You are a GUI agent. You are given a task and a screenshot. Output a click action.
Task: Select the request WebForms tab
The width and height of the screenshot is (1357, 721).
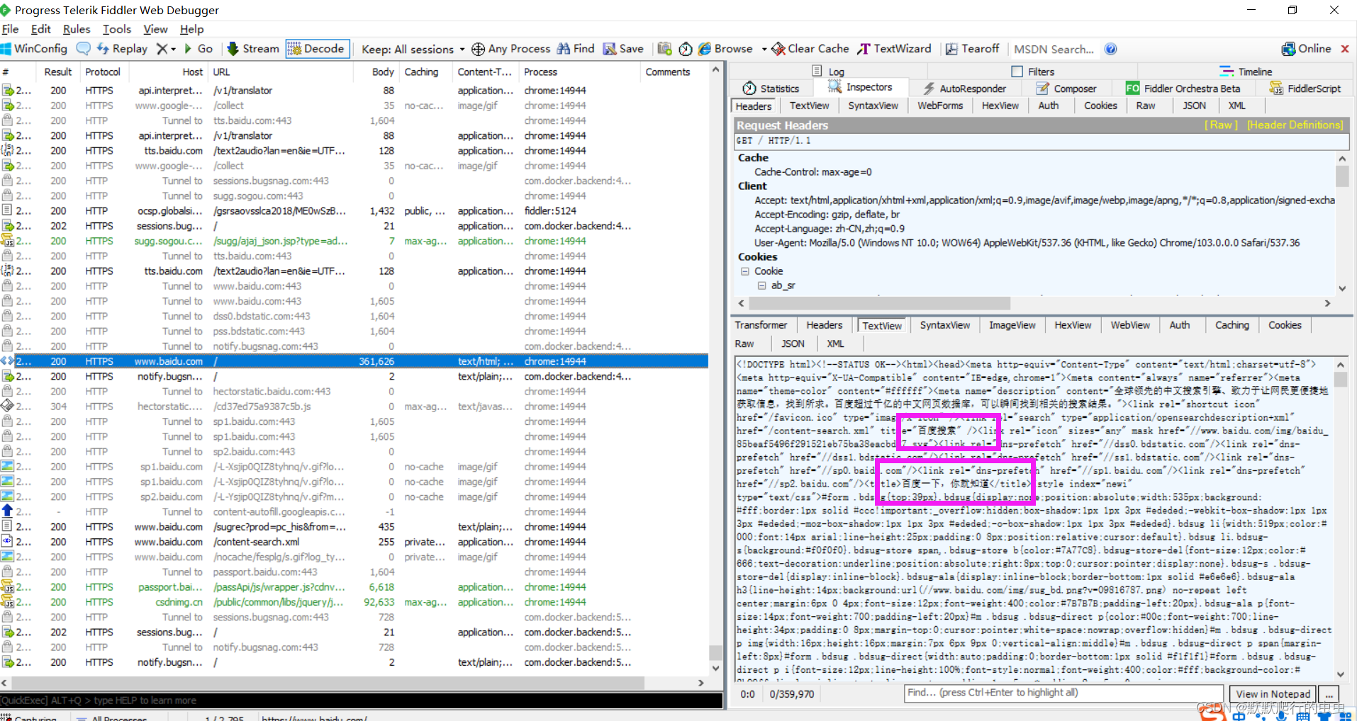tap(940, 106)
